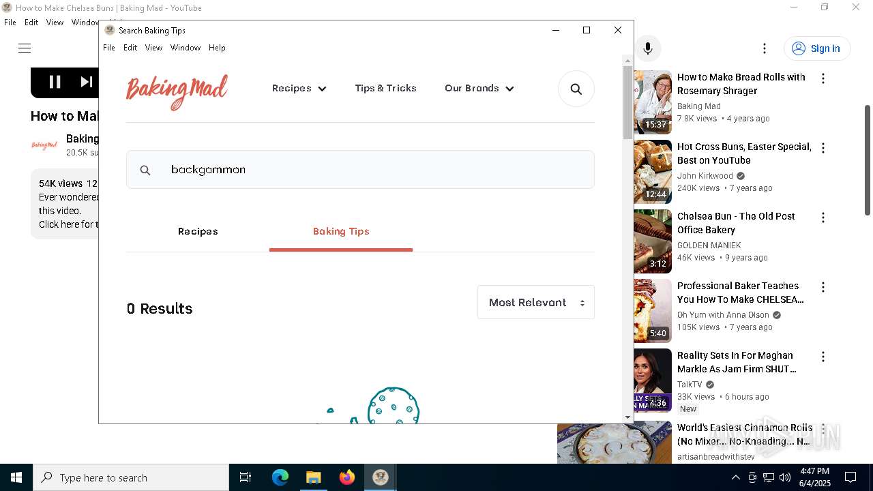Open Oh Yum with Anna Olson channel
Viewport: 873px width, 491px height.
723,315
